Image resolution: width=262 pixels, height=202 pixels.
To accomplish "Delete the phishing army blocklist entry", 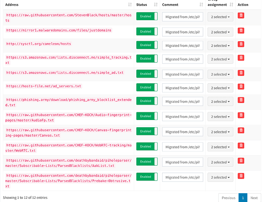I will [241, 100].
